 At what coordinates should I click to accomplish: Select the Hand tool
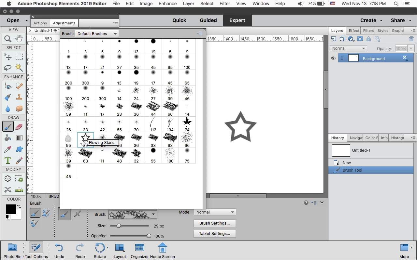[19, 39]
